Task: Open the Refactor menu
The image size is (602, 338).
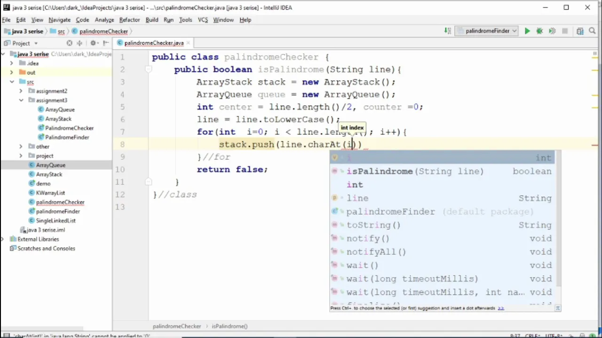Action: (129, 20)
